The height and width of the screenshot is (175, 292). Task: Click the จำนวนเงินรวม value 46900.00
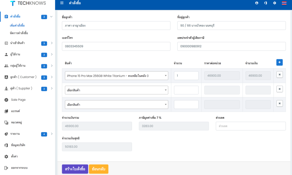point(97,126)
